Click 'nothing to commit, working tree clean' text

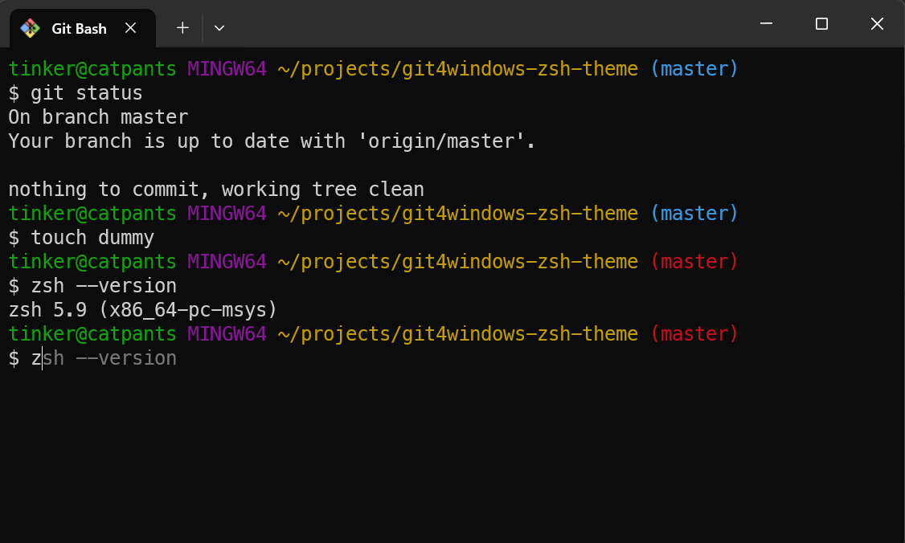216,190
